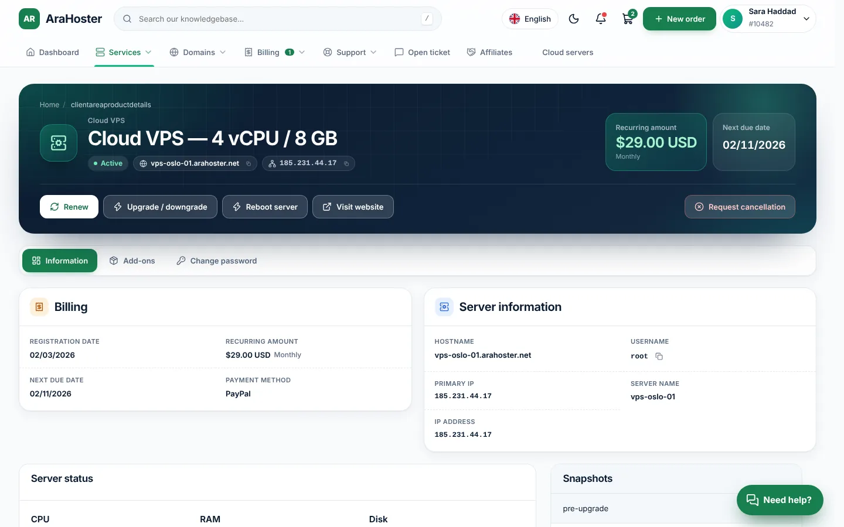Click the Cloud VPS product icon
Image resolution: width=844 pixels, height=527 pixels.
pos(59,143)
